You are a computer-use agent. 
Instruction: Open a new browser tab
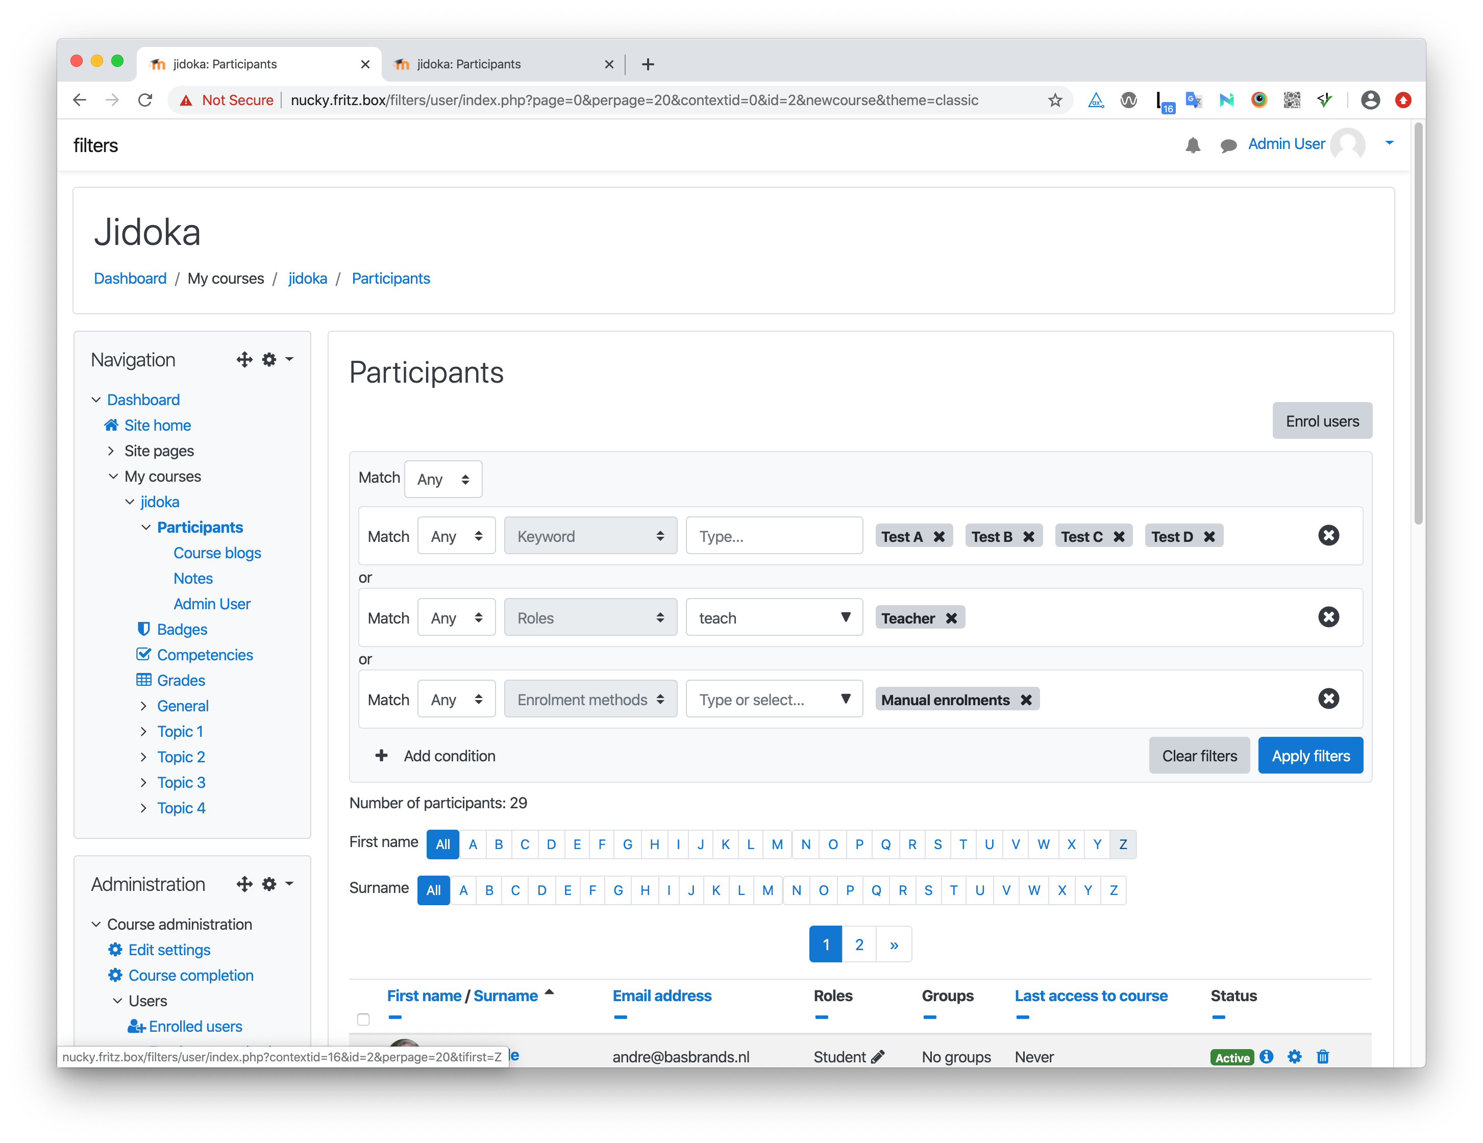[648, 64]
